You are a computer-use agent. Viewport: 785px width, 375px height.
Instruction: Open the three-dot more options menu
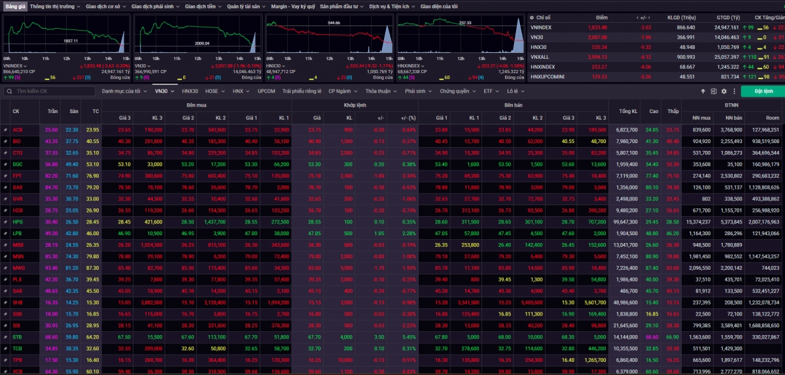pos(734,91)
